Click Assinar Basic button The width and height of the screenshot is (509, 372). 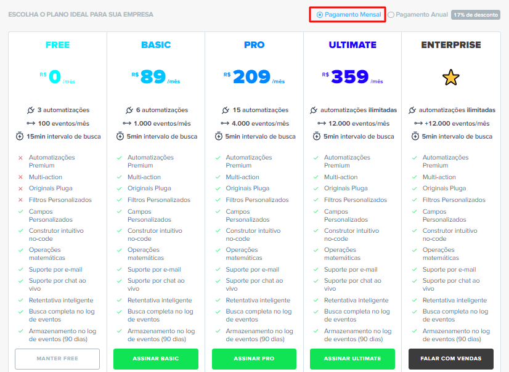155,358
